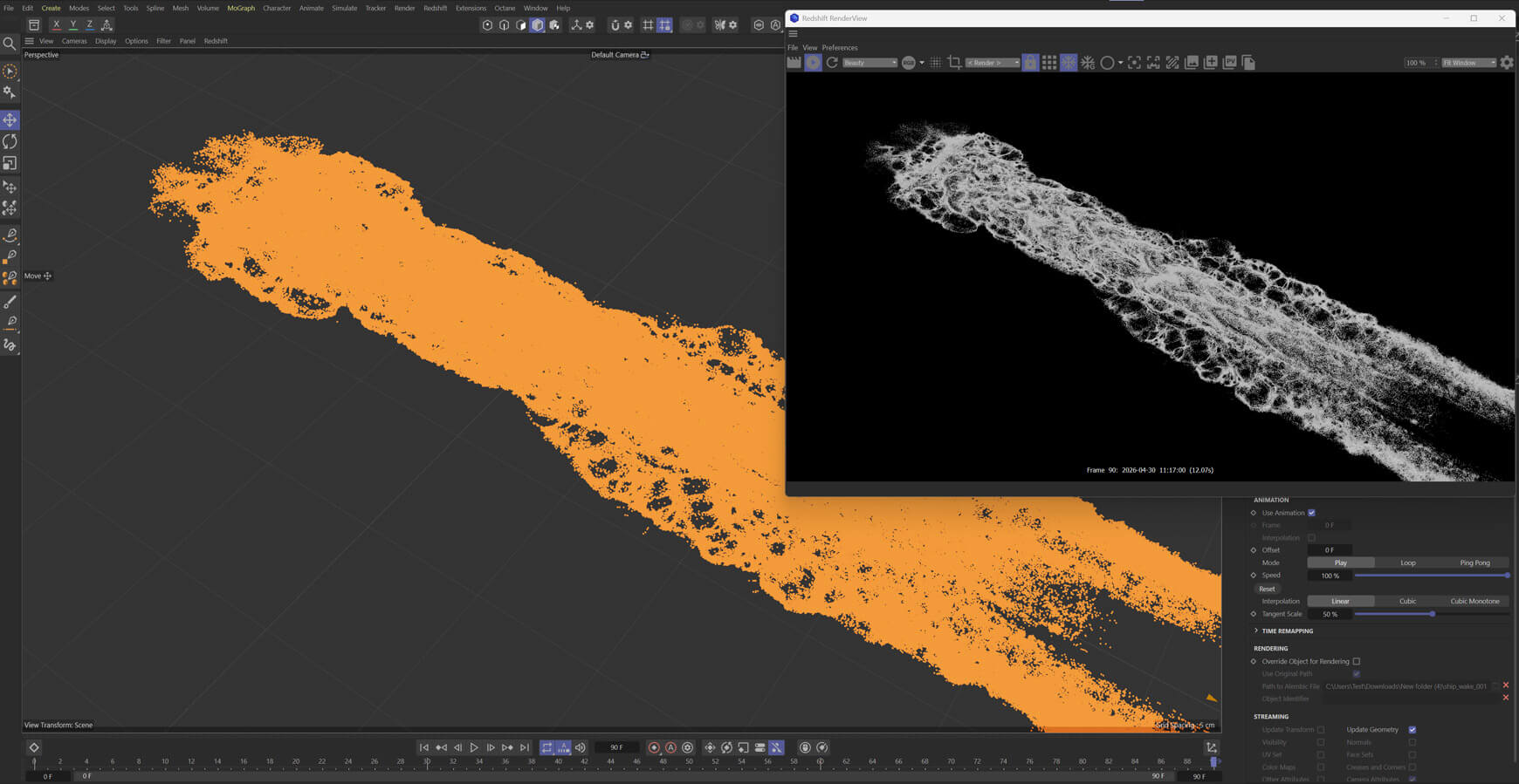Select the Play mode button
Screen dimensions: 1519x784
click(1341, 562)
